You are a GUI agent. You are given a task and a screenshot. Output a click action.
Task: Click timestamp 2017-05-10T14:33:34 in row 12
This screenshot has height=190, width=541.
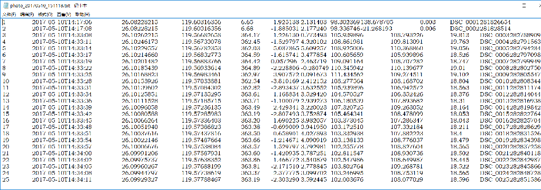pyautogui.click(x=62, y=95)
